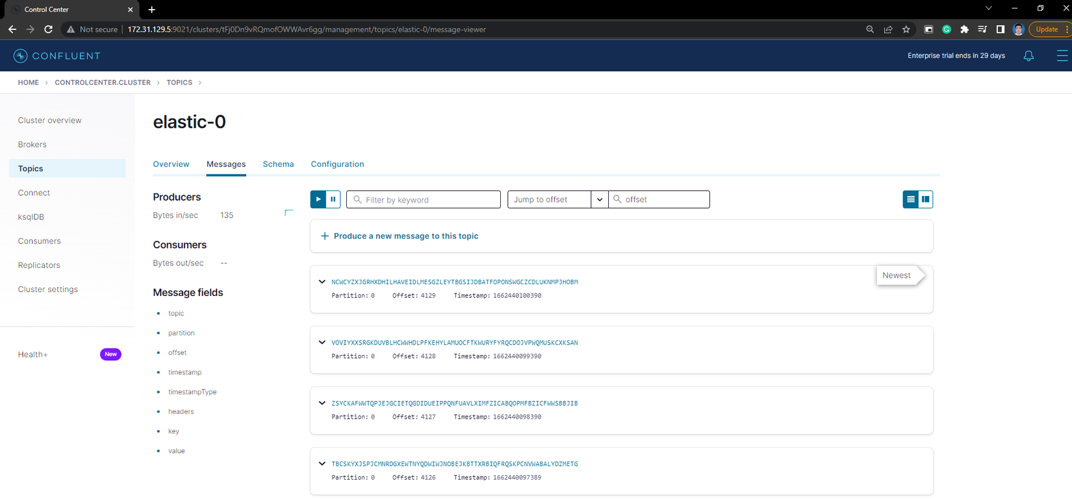1072x501 pixels.
Task: Open message starting with VOVIYXXSRGKDUVB
Action: [455, 343]
